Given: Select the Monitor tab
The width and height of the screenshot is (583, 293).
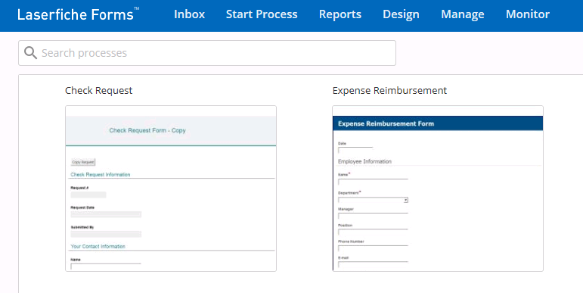Looking at the screenshot, I should point(528,14).
